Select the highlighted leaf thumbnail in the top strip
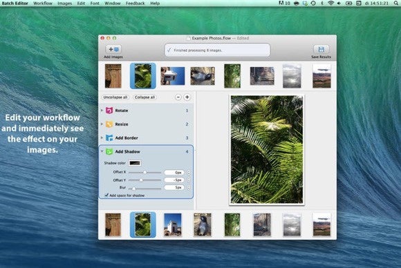Image resolution: width=401 pixels, height=268 pixels. [x=143, y=76]
